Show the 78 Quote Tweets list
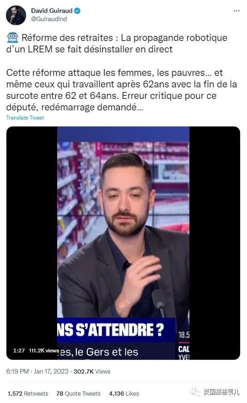The image size is (247, 403). click(78, 393)
